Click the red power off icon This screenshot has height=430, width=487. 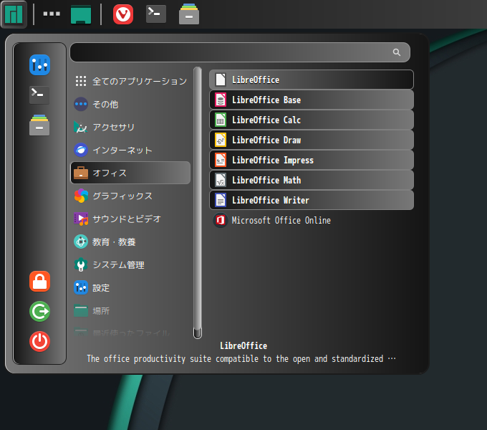(40, 341)
